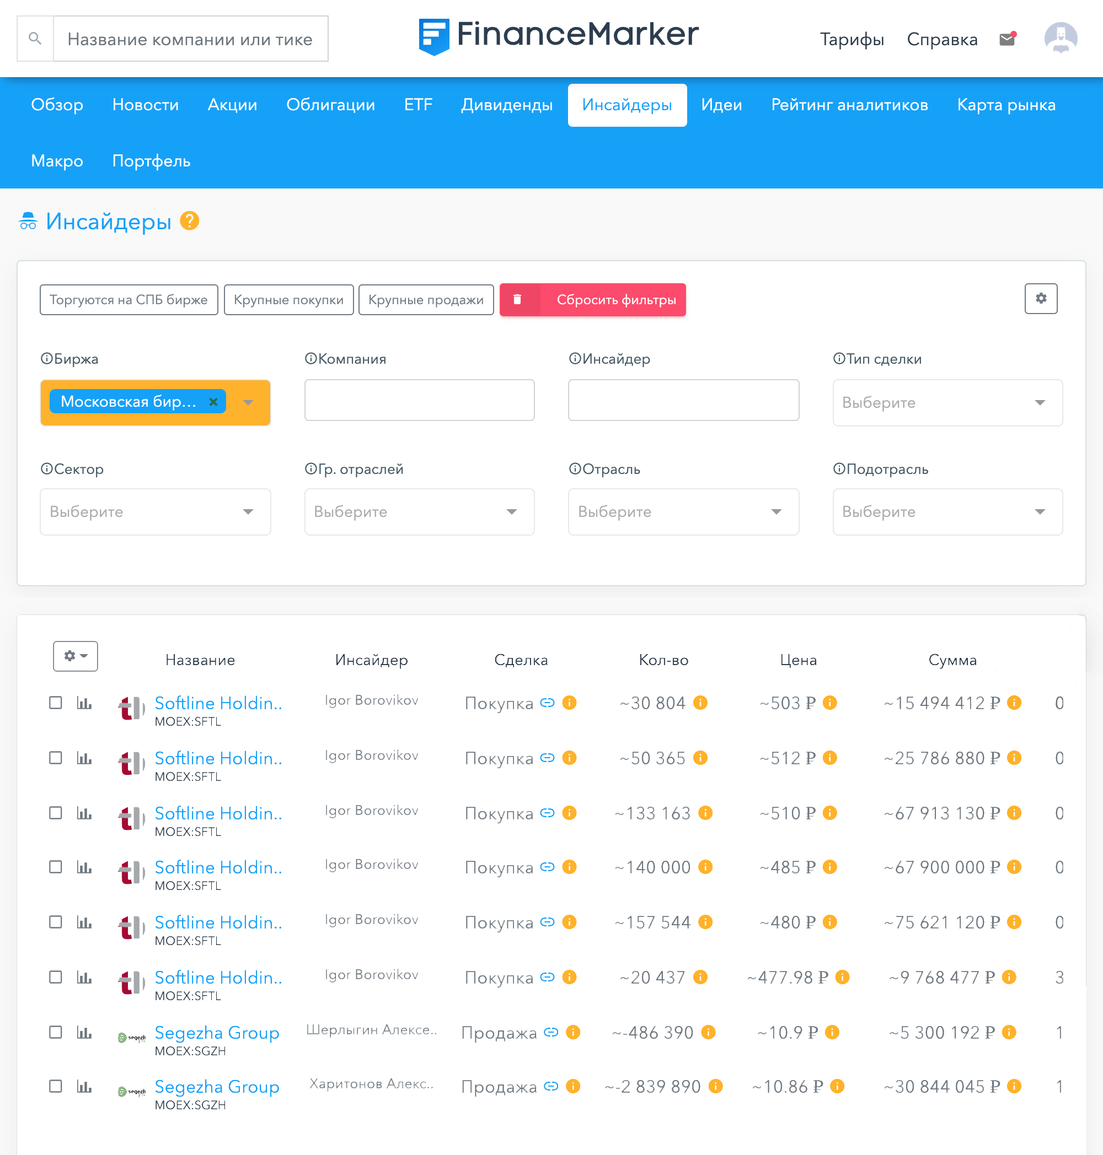The width and height of the screenshot is (1103, 1155).
Task: Open the user profile avatar
Action: pyautogui.click(x=1061, y=39)
